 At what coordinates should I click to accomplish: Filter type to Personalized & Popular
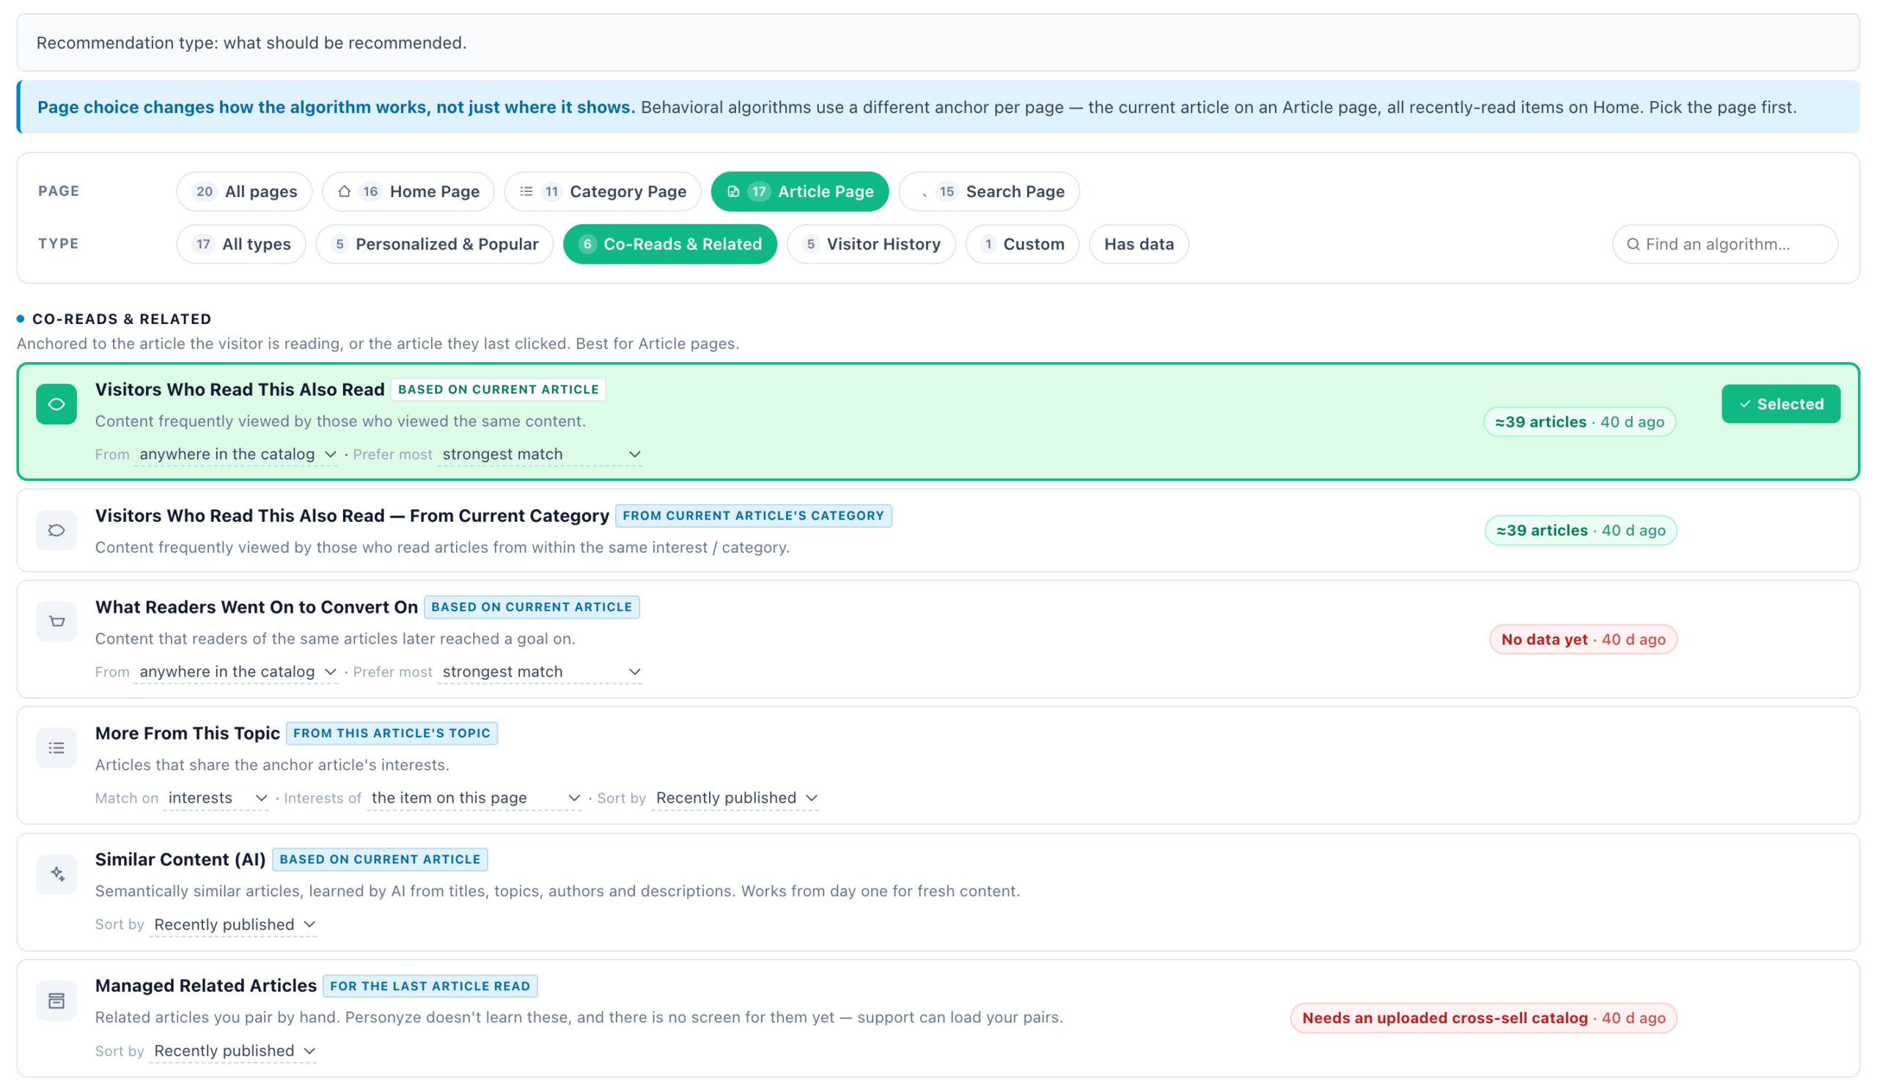[x=434, y=244]
